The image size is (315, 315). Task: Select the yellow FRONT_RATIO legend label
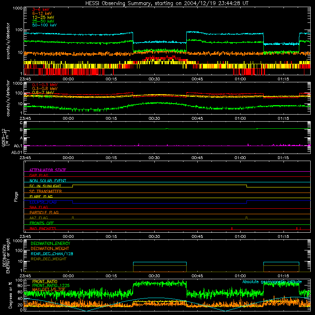[45, 282]
